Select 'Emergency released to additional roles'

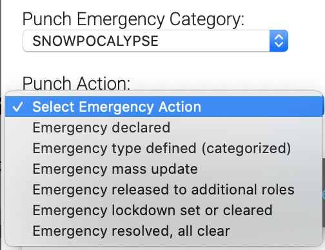tap(164, 189)
